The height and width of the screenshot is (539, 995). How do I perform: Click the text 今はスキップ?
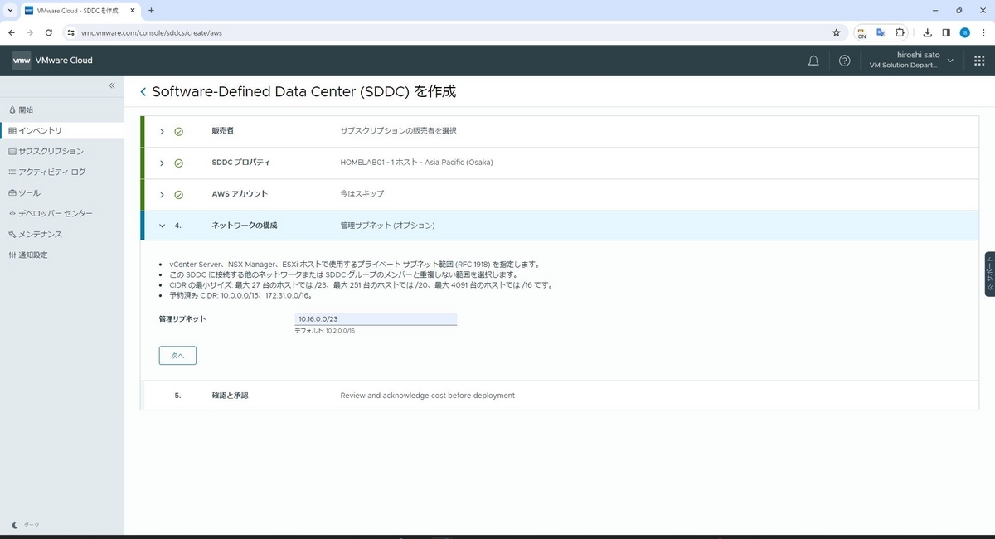(x=362, y=194)
